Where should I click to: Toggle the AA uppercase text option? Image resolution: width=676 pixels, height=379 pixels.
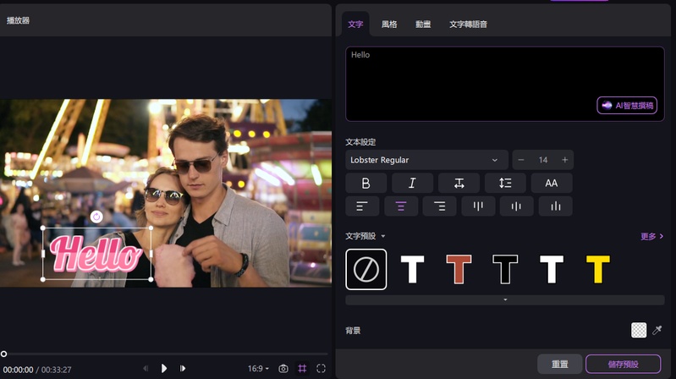click(x=552, y=184)
